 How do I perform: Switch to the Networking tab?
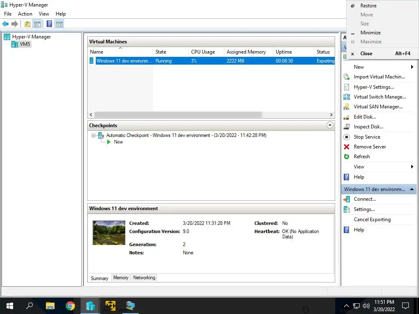pos(144,278)
